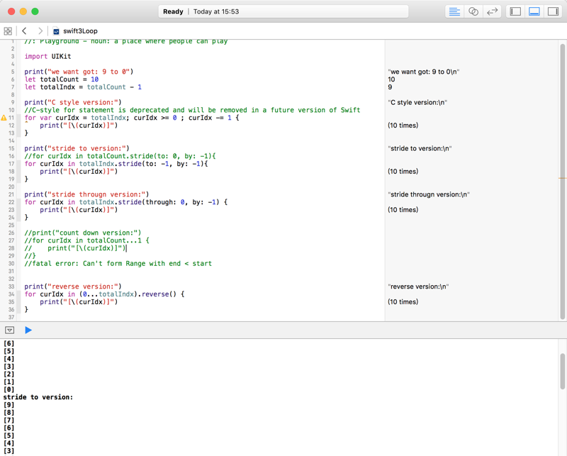
Task: Click 'stride to version:' in console output
Action: click(38, 397)
